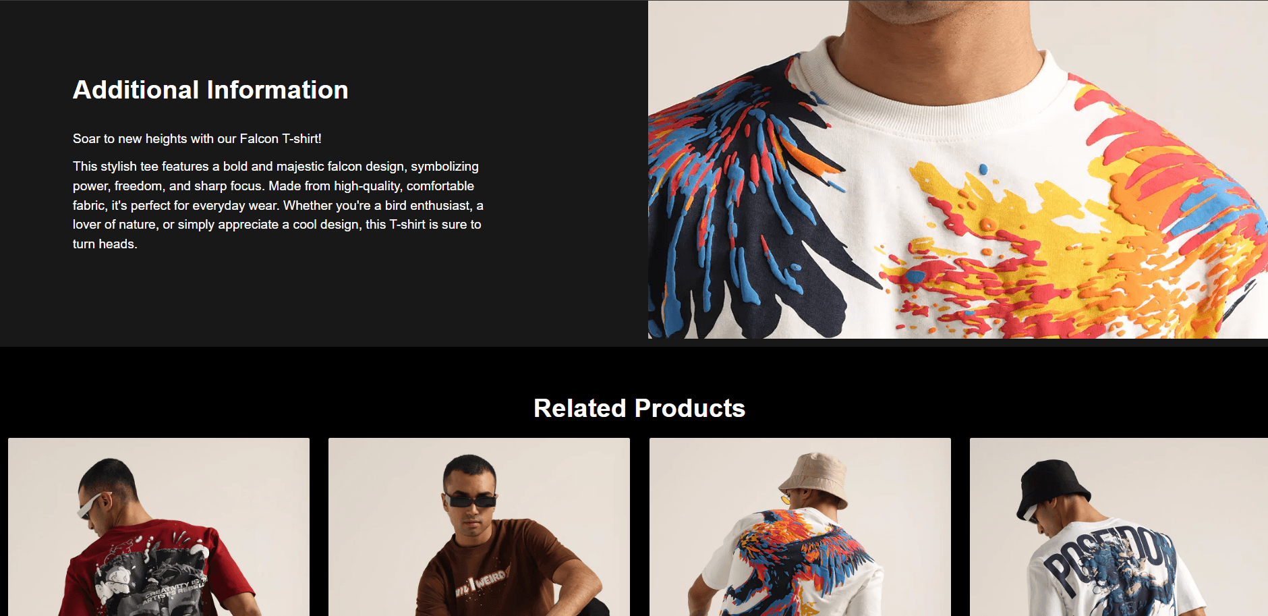The width and height of the screenshot is (1268, 616).
Task: Click the falcon tee description paragraph
Action: point(278,205)
